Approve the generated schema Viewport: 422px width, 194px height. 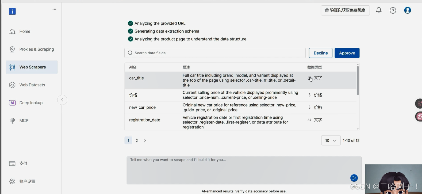347,53
